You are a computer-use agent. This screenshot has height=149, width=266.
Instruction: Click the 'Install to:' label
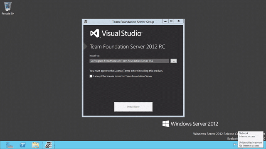tap(94, 55)
